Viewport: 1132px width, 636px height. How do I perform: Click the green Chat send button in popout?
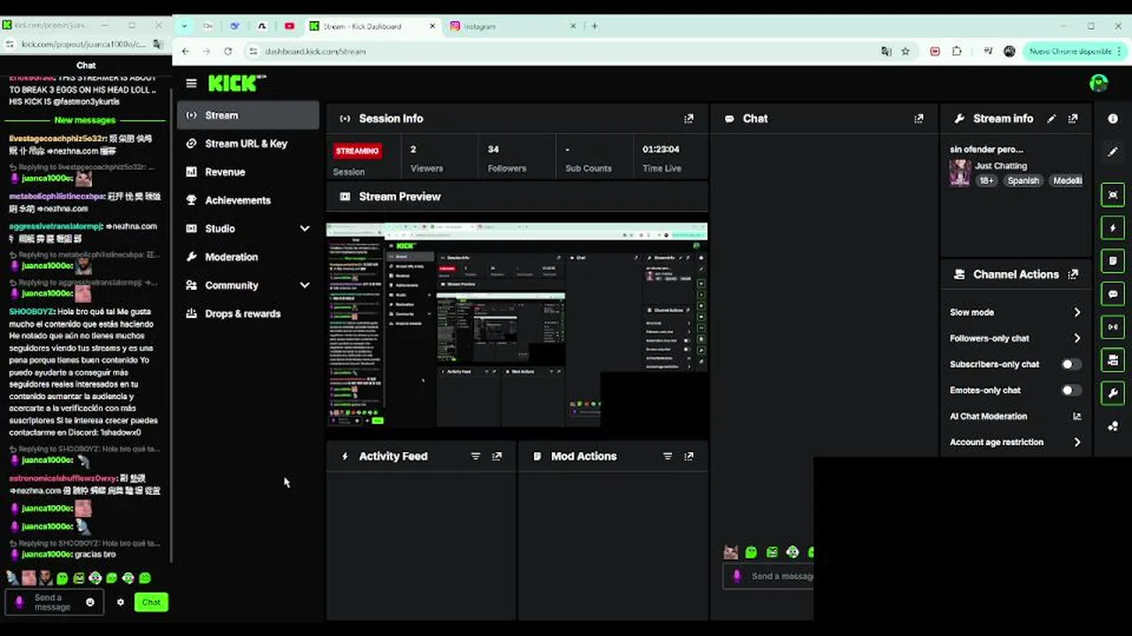coord(151,602)
